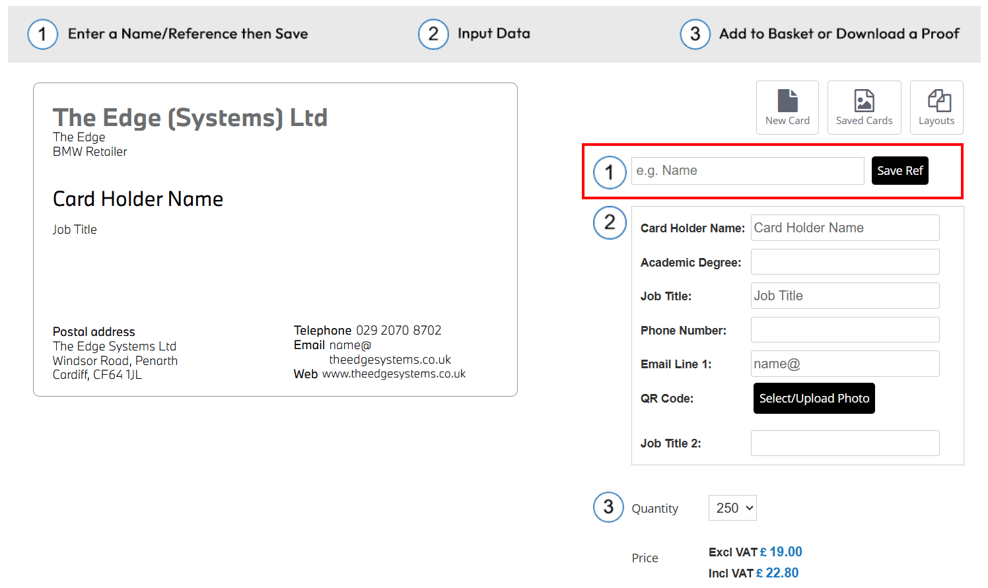Click the step 2 Input Data circle

tap(433, 34)
